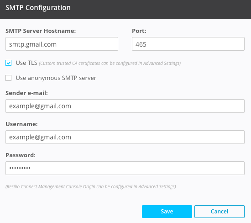The width and height of the screenshot is (251, 223).
Task: Select the Sender e-mail input box
Action: pyautogui.click(x=125, y=106)
